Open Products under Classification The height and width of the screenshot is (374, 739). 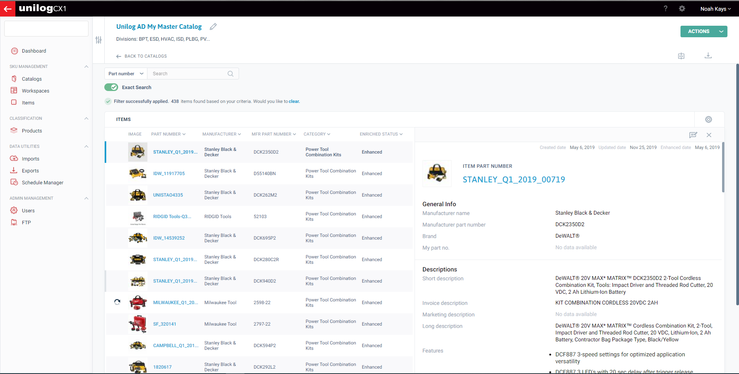[32, 131]
